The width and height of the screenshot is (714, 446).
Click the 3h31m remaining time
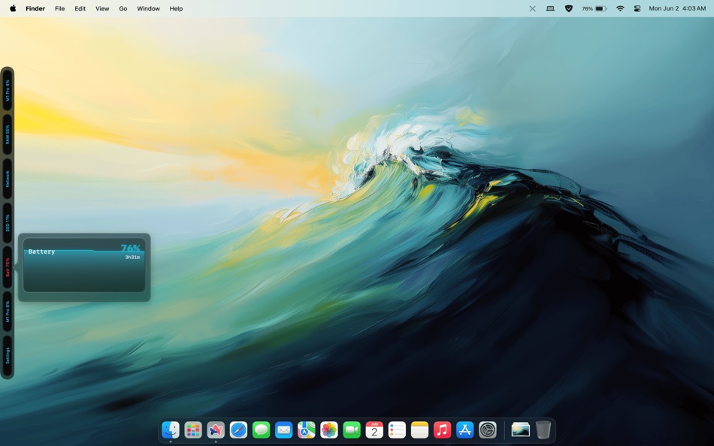click(132, 257)
